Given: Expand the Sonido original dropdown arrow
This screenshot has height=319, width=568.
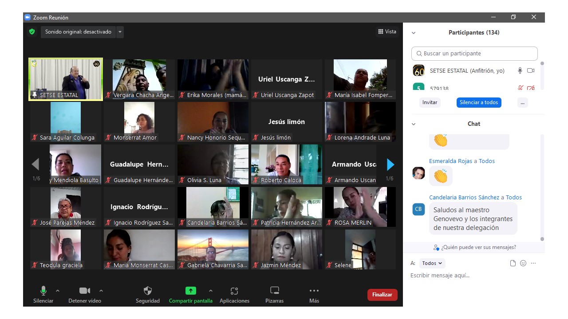Looking at the screenshot, I should [x=120, y=32].
